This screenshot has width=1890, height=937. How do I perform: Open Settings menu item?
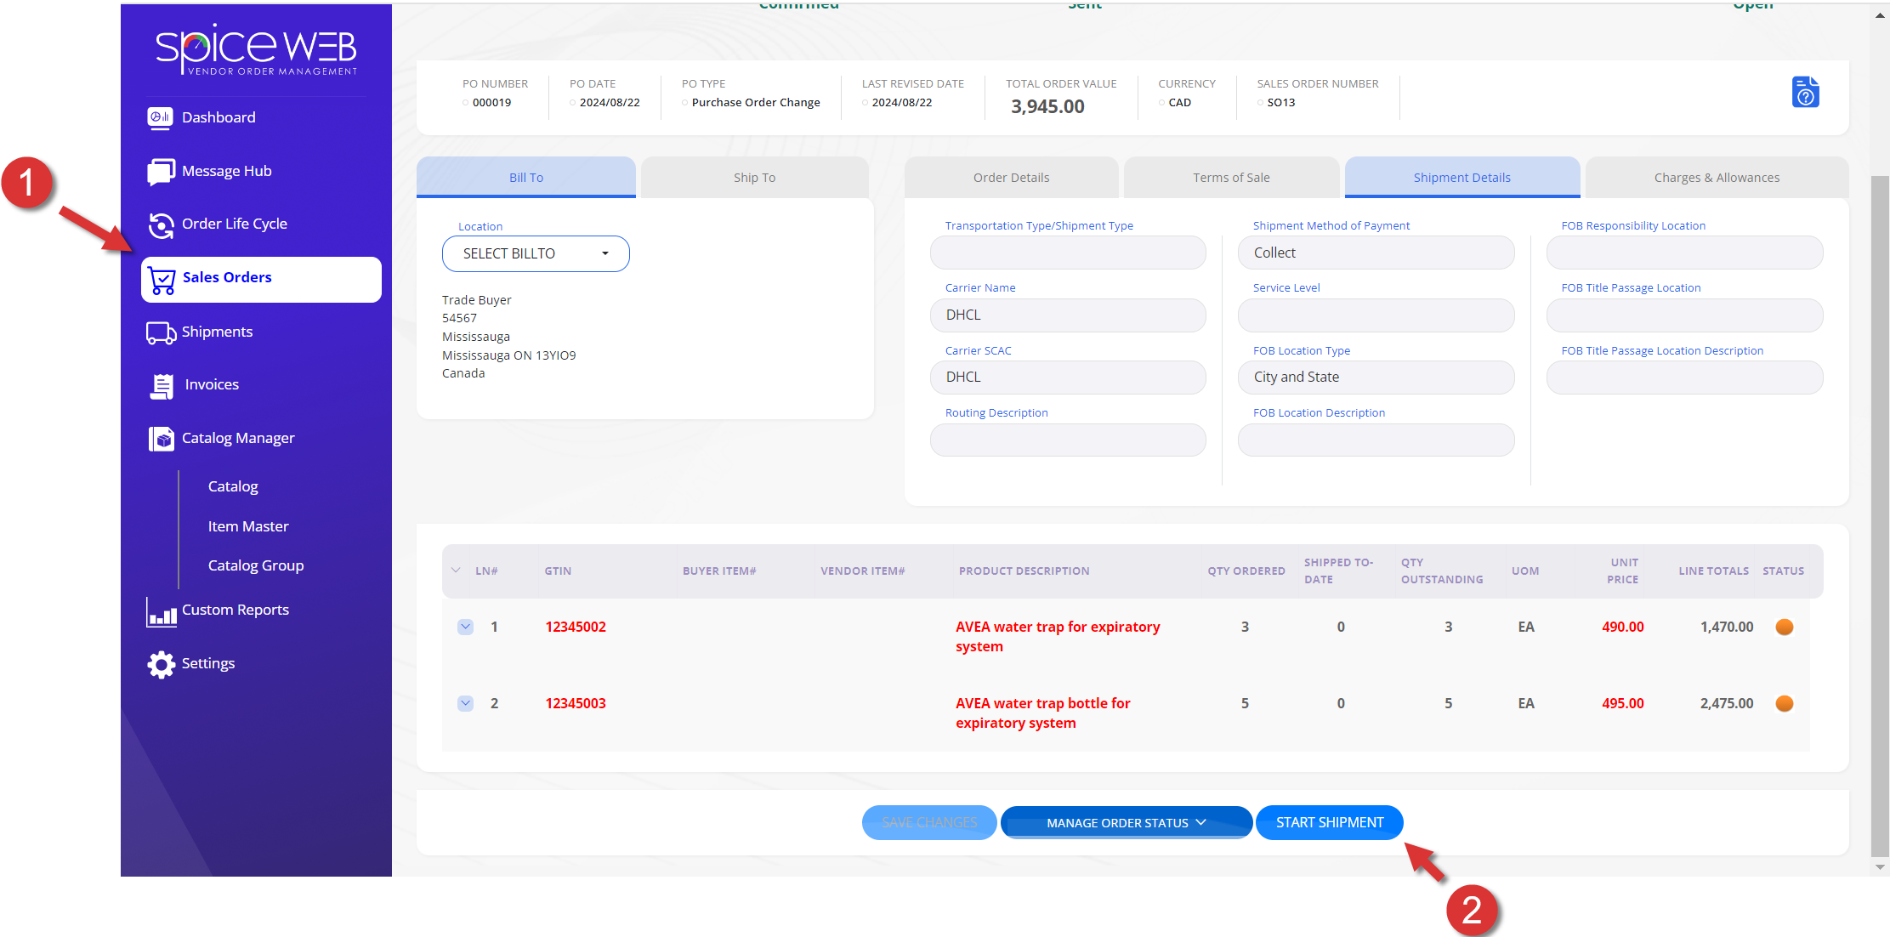tap(208, 663)
